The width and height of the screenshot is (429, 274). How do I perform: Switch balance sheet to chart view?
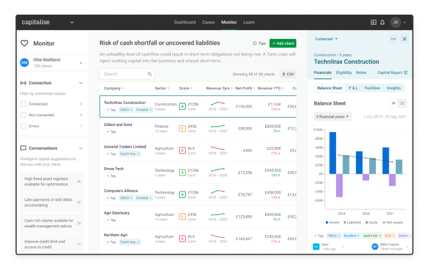coord(393,103)
